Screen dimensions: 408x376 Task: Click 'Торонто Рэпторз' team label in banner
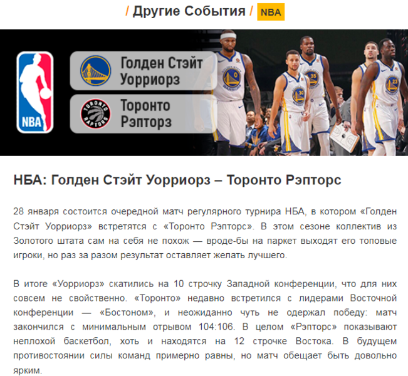click(x=145, y=113)
